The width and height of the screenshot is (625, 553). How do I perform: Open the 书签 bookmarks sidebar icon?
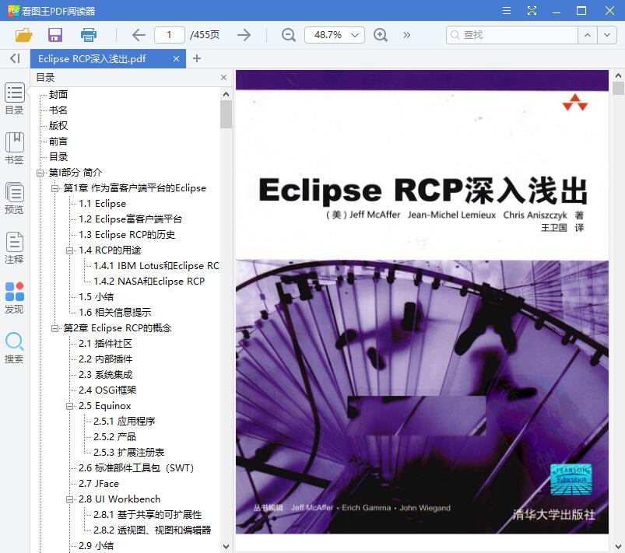click(14, 149)
